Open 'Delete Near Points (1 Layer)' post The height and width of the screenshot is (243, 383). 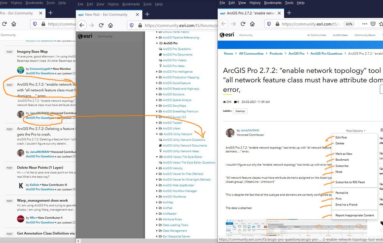pos(40,168)
